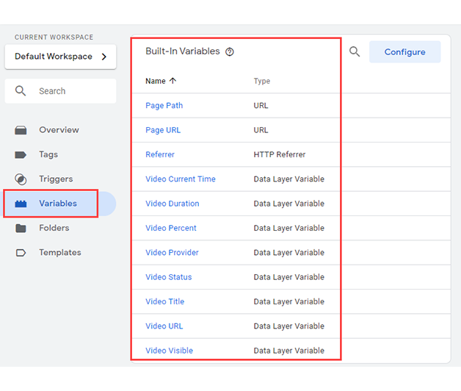461x391 pixels.
Task: Open the Tags section
Action: [48, 154]
